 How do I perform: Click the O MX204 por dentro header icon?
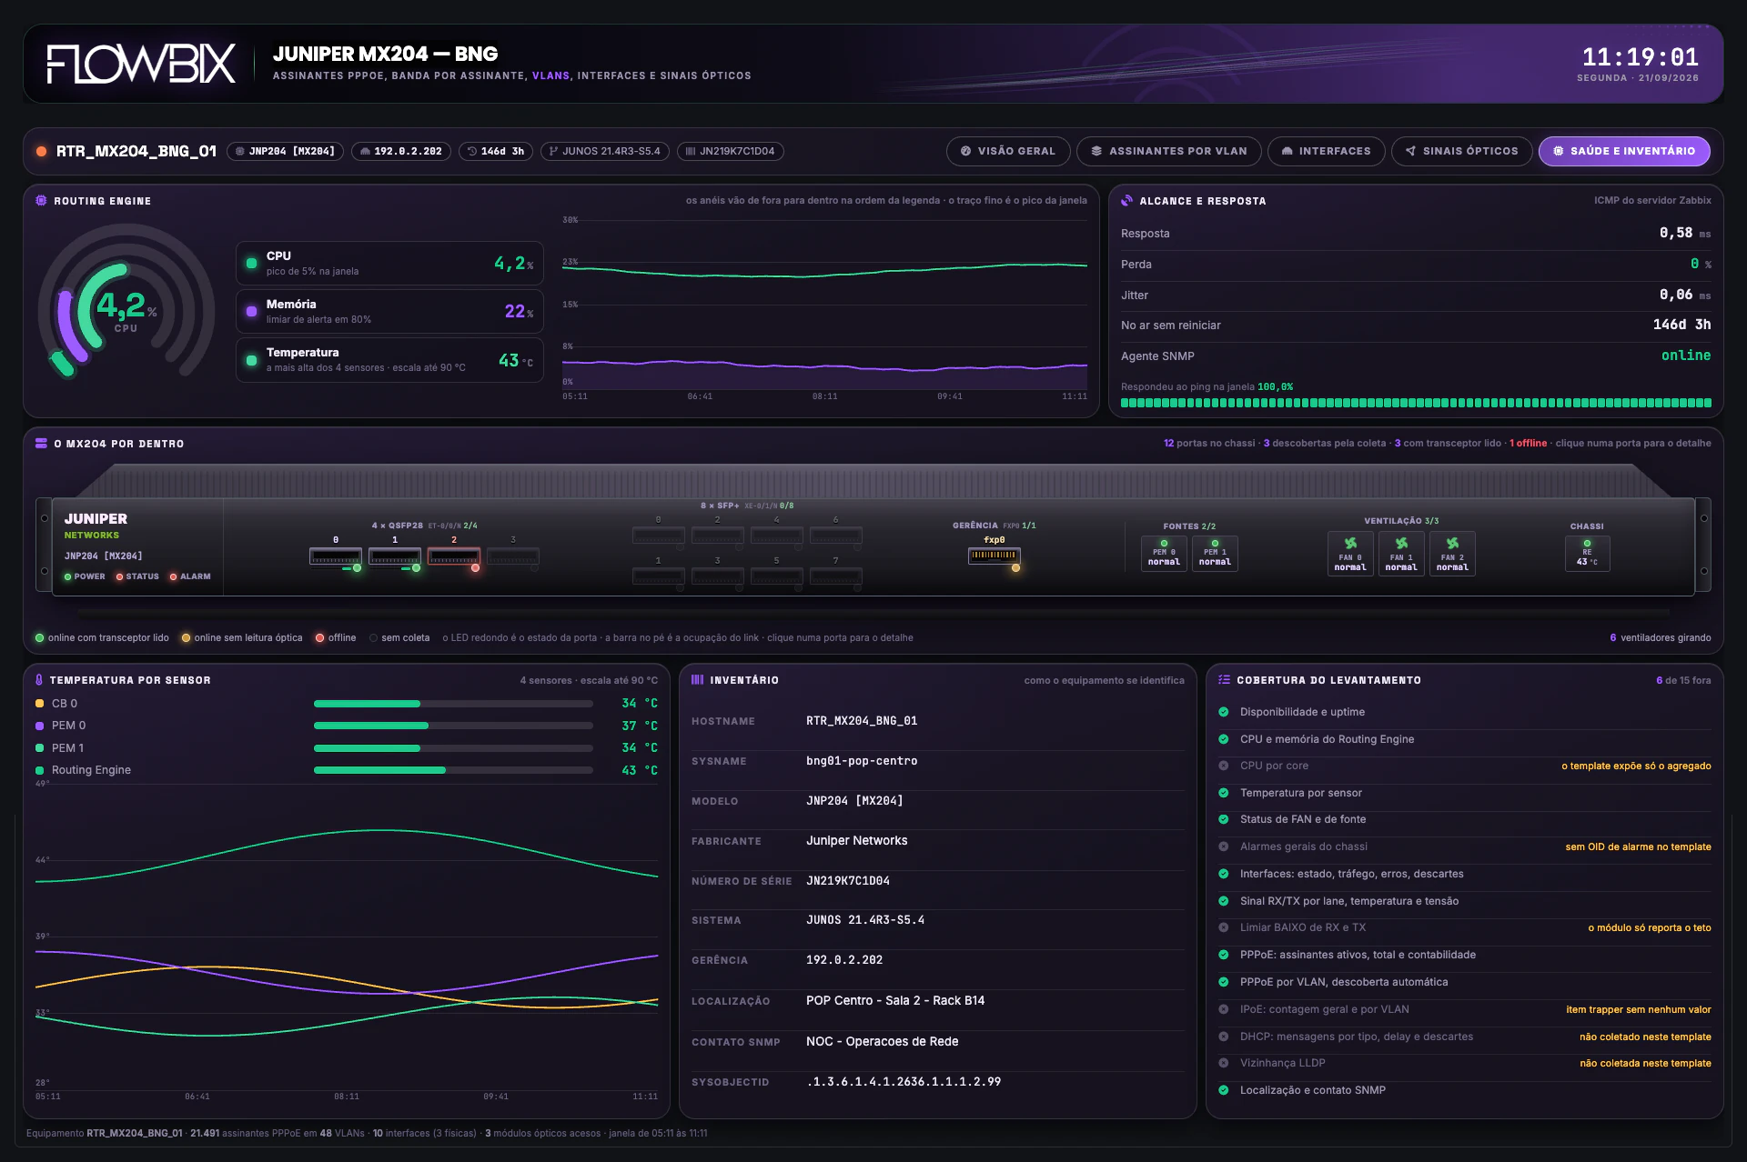pos(41,443)
